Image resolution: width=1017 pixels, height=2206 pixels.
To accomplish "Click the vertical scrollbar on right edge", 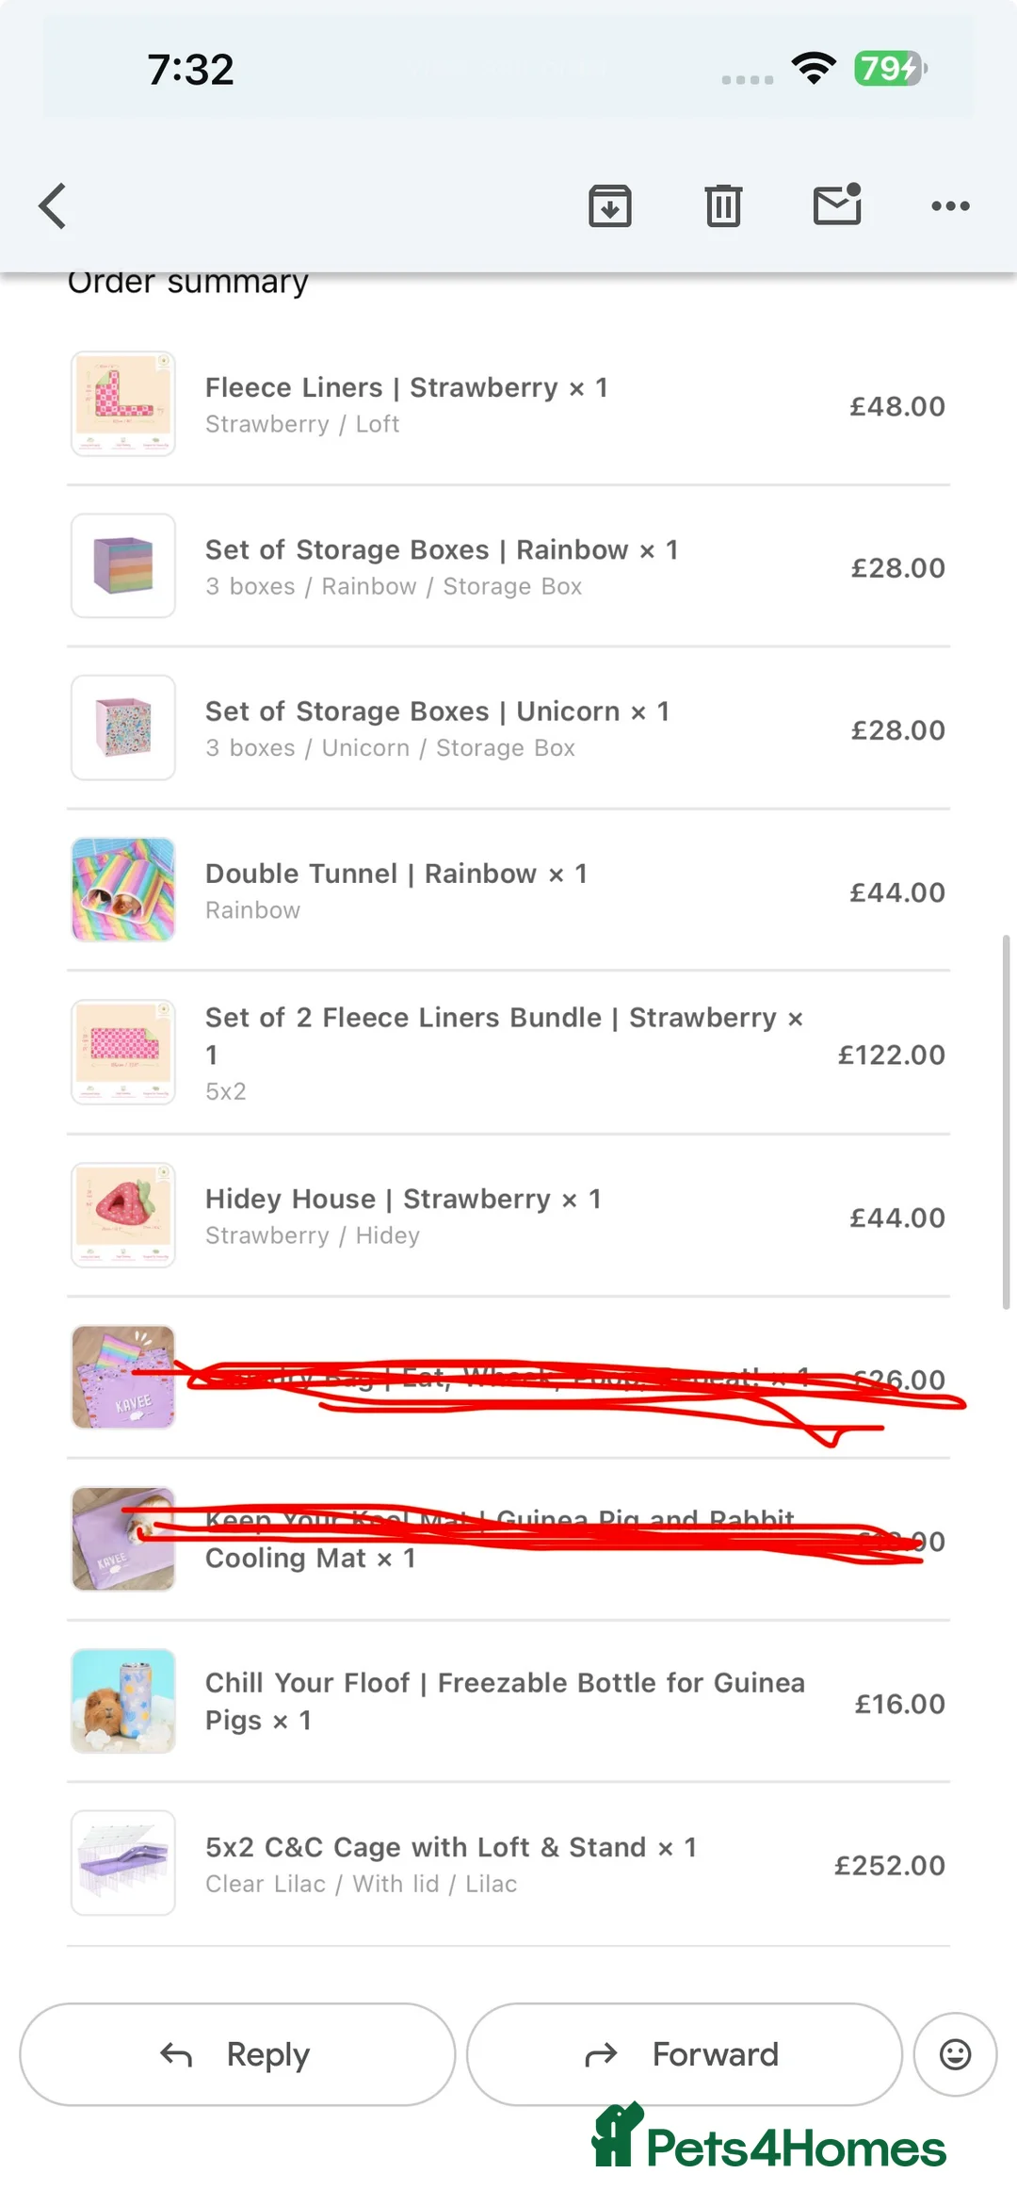I will click(x=1006, y=1121).
